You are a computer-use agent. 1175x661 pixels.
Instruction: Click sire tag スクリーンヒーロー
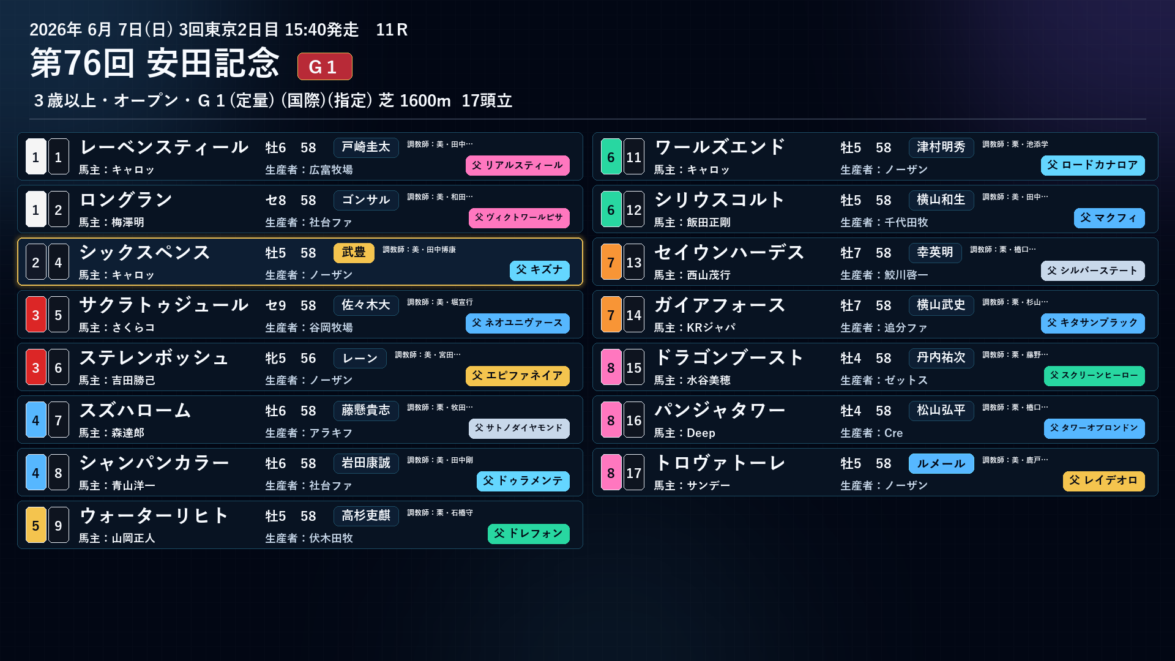click(1094, 376)
